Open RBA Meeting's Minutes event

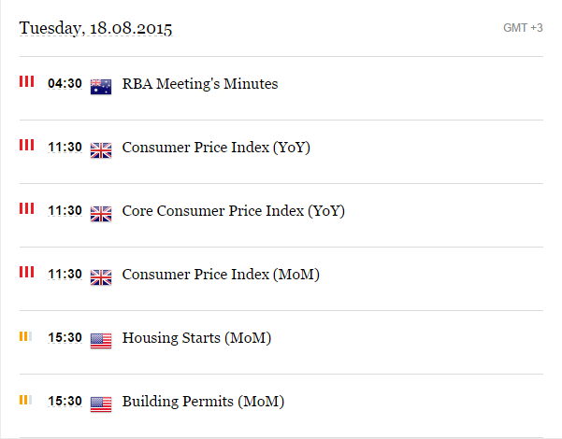200,84
